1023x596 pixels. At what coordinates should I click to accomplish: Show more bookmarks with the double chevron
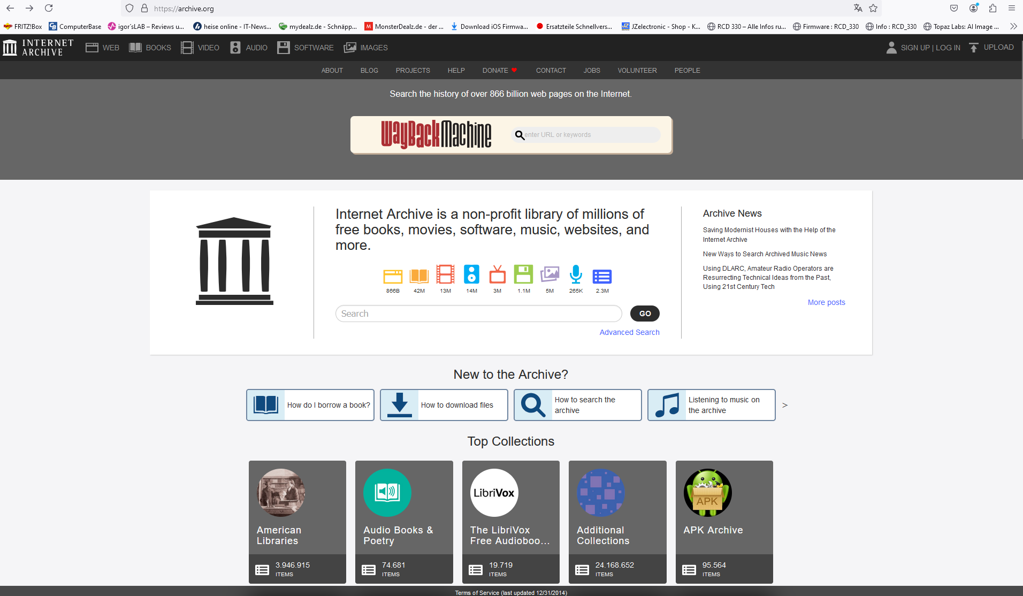(x=1013, y=26)
